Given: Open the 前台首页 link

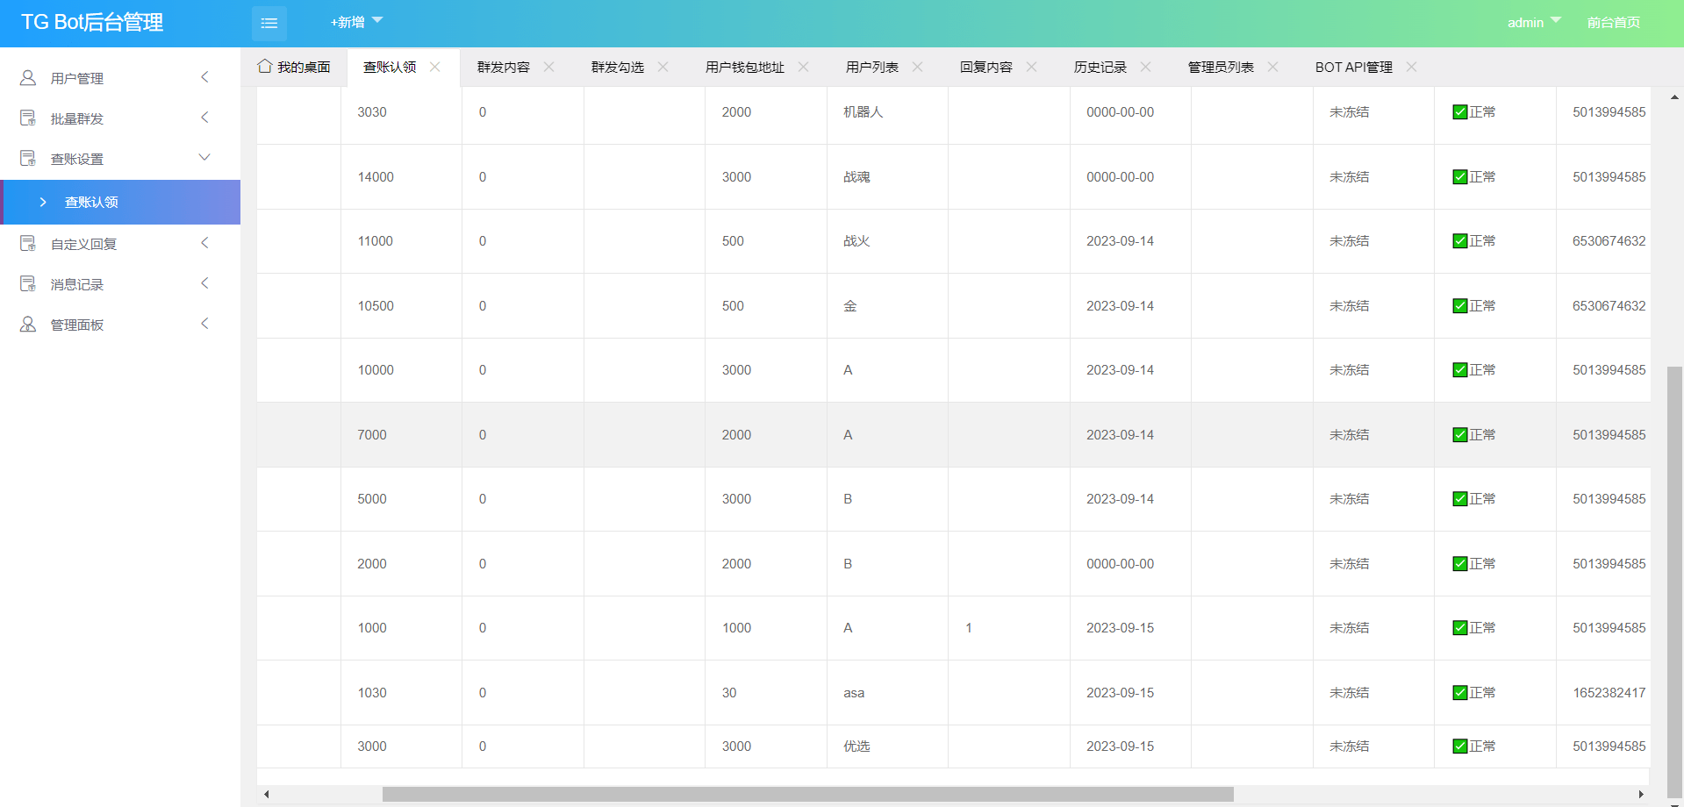Looking at the screenshot, I should tap(1613, 22).
